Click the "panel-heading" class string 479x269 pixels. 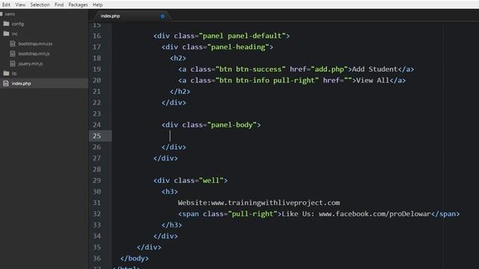(238, 47)
